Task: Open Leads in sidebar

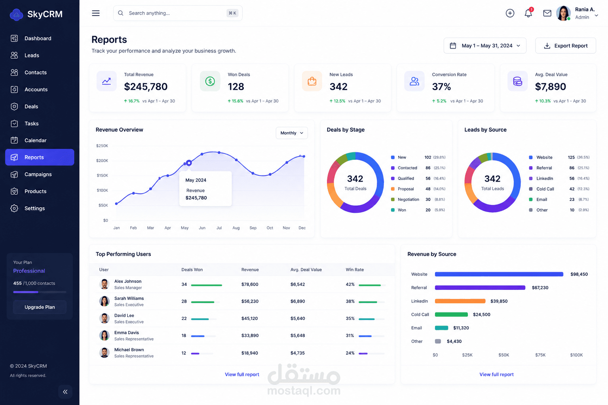Action: point(40,55)
